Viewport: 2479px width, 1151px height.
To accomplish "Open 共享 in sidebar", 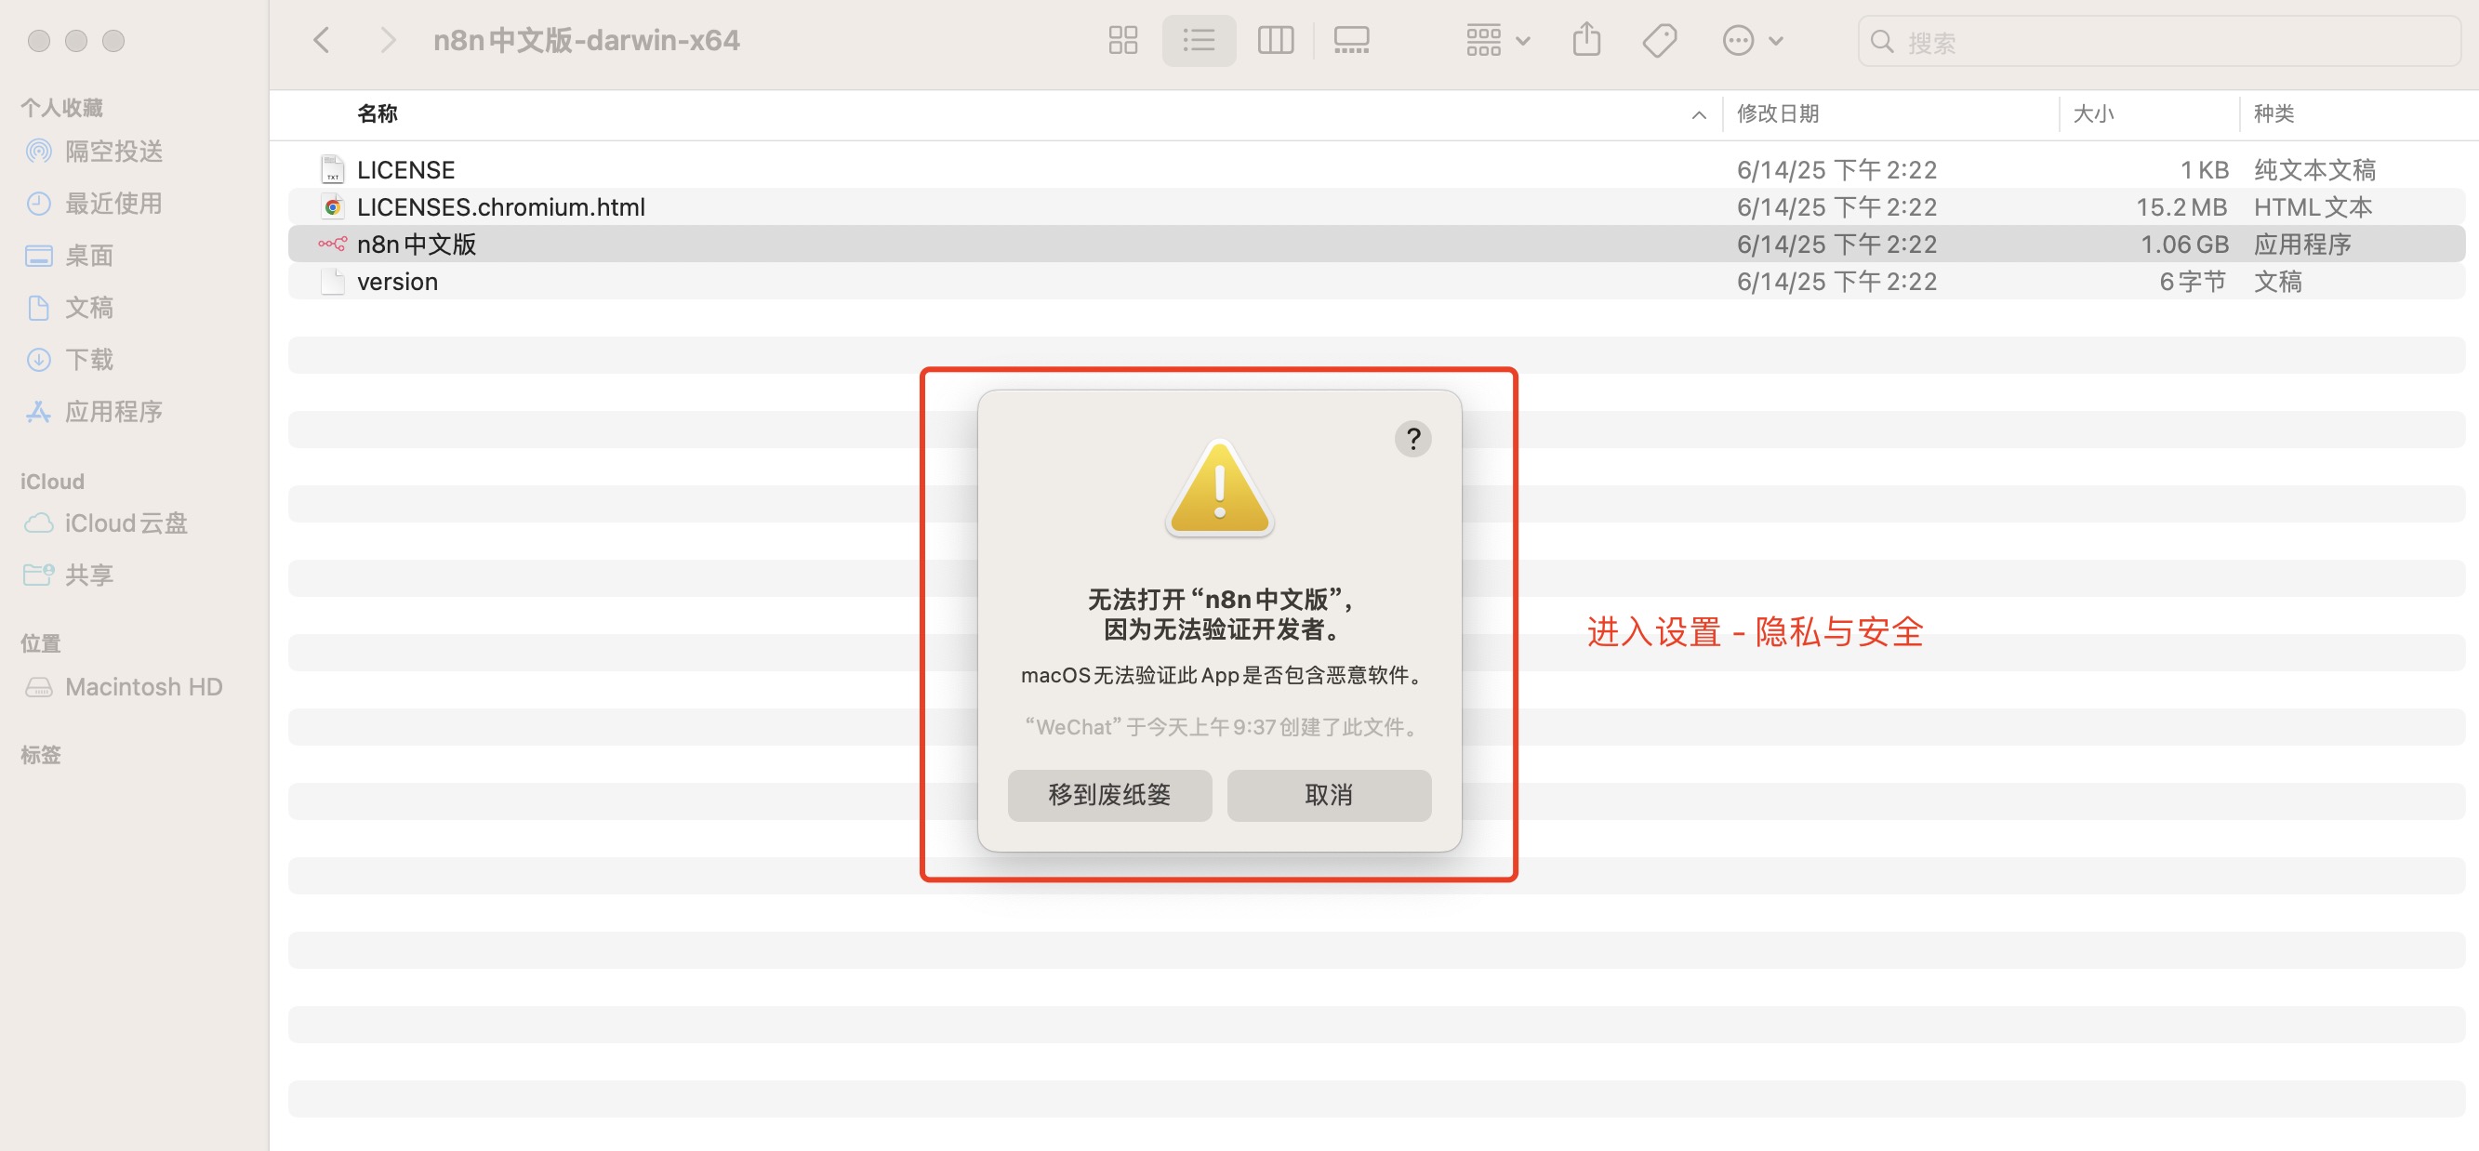I will (x=88, y=575).
